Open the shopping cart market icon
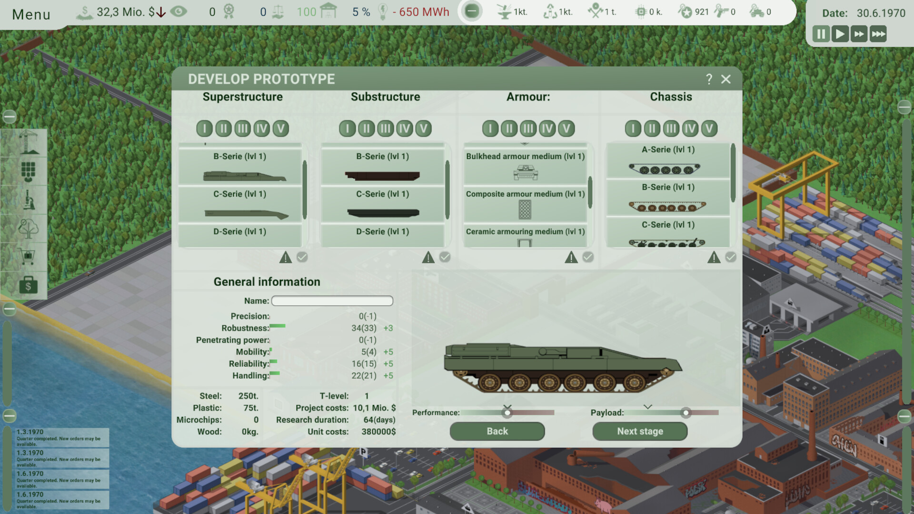Viewport: 914px width, 514px height. 28,257
